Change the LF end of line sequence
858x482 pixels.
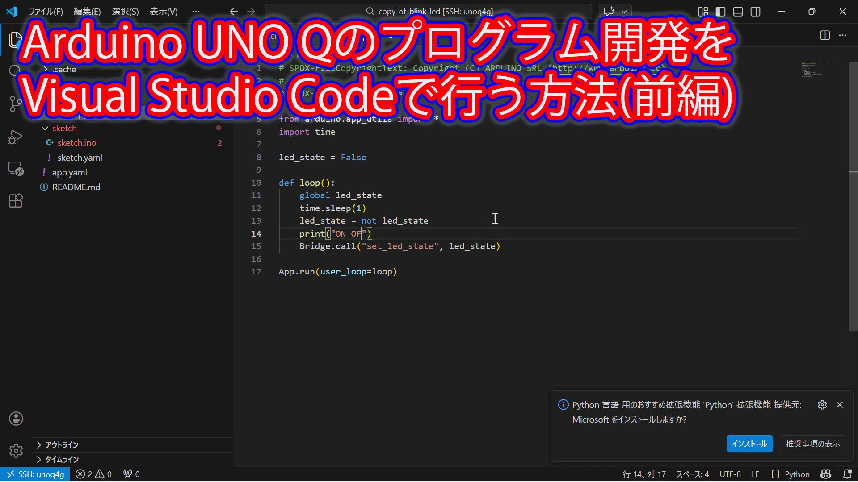pyautogui.click(x=755, y=474)
